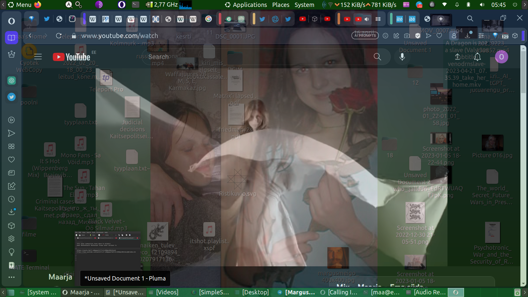
Task: Expand the YouTube guide hamburger menu
Action: click(x=38, y=57)
